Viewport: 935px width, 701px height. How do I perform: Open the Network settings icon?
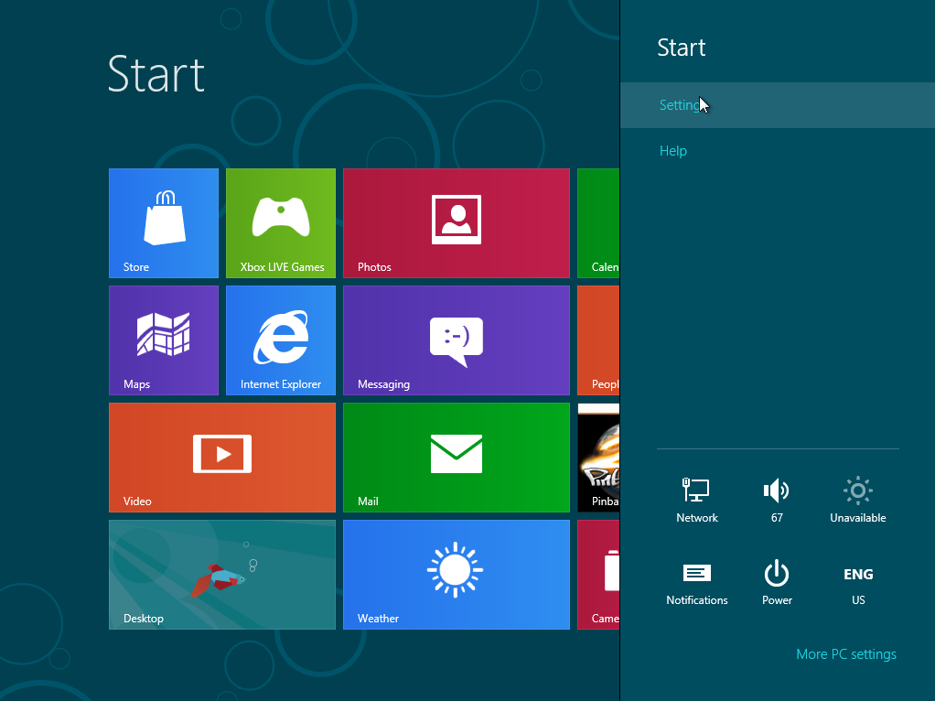697,501
